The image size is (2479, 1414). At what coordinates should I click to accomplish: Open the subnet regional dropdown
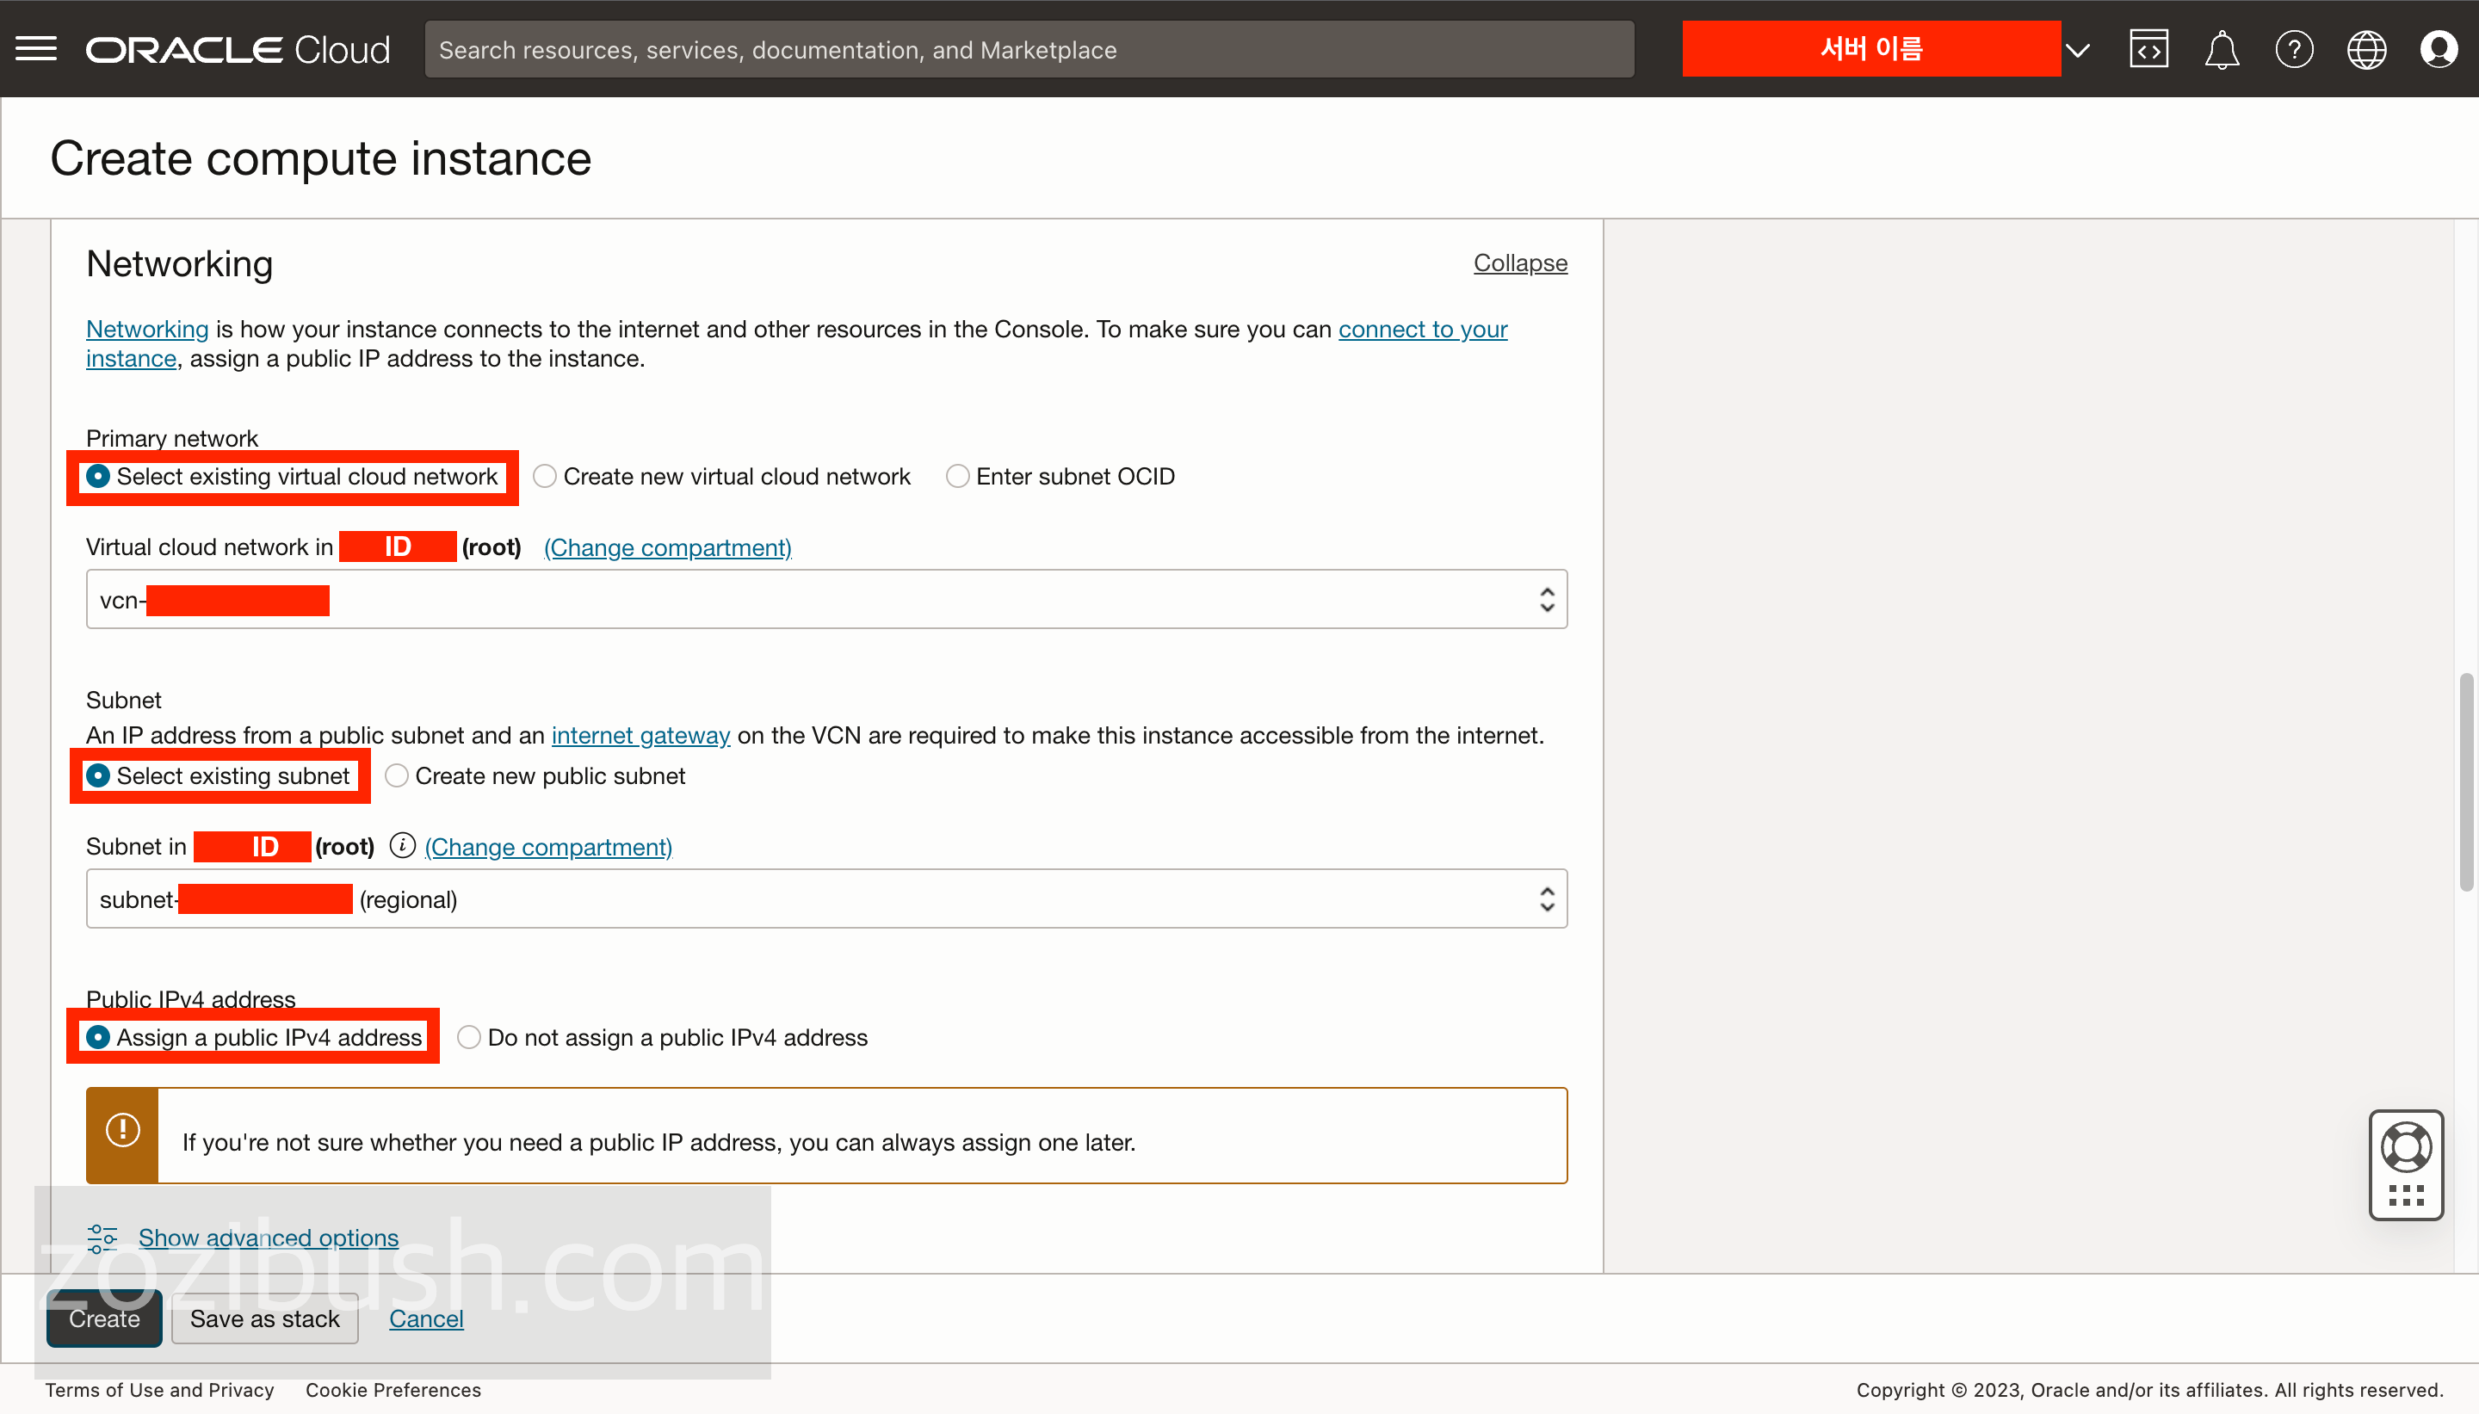(826, 898)
